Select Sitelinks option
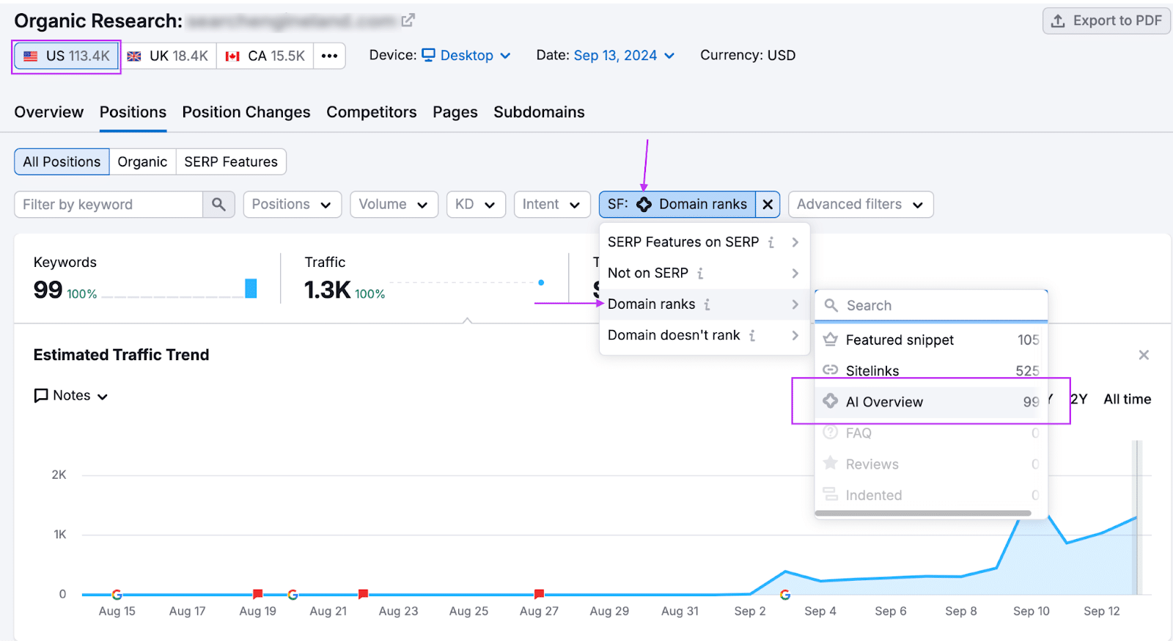Viewport: 1173px width, 641px height. coord(931,370)
